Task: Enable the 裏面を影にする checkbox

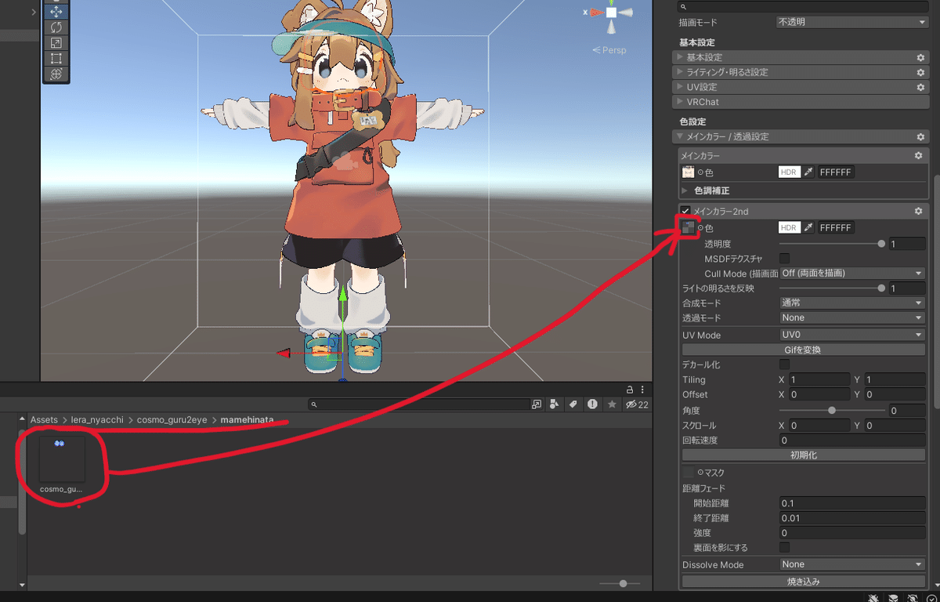Action: (784, 547)
